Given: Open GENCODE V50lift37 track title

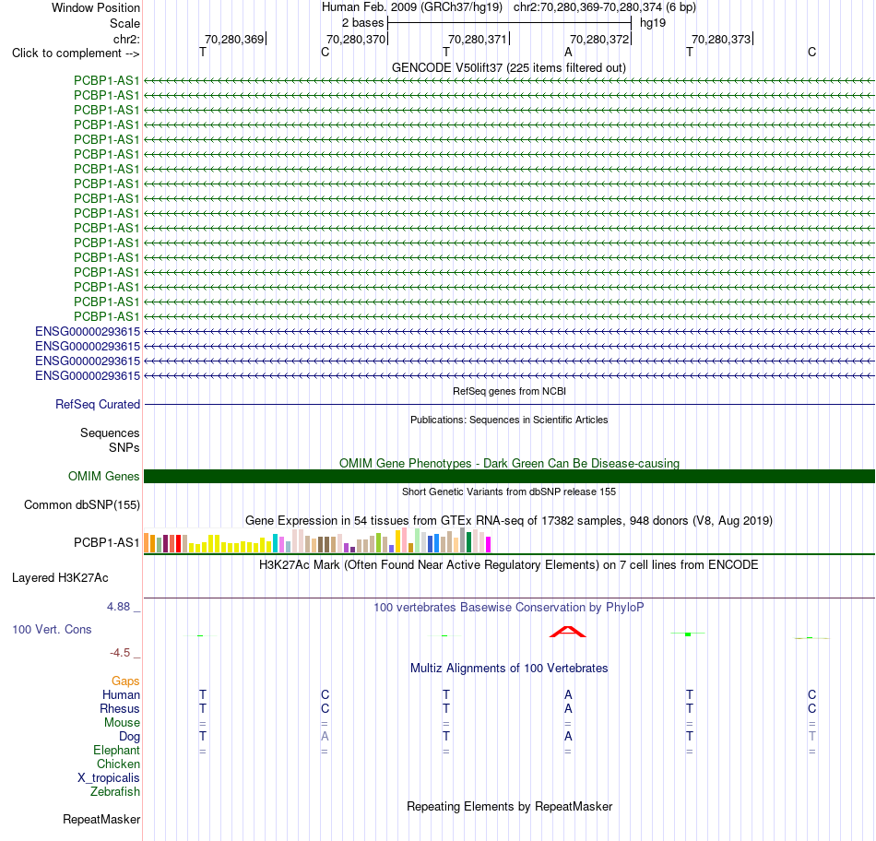Looking at the screenshot, I should click(509, 67).
